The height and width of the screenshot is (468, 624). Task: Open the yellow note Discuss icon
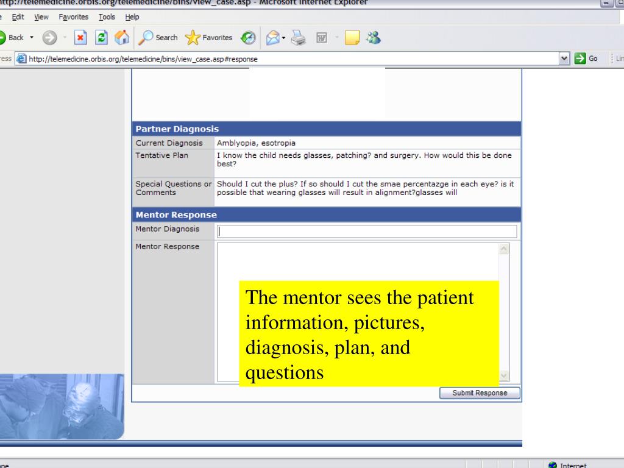coord(352,38)
